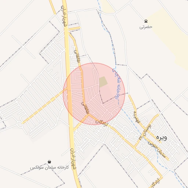This screenshot has width=188, height=188.
Task: Select the tan park rectangle inside the red circle
Action: click(103, 82)
